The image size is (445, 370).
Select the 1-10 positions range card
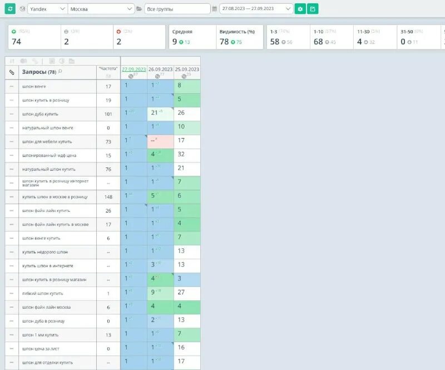point(332,37)
